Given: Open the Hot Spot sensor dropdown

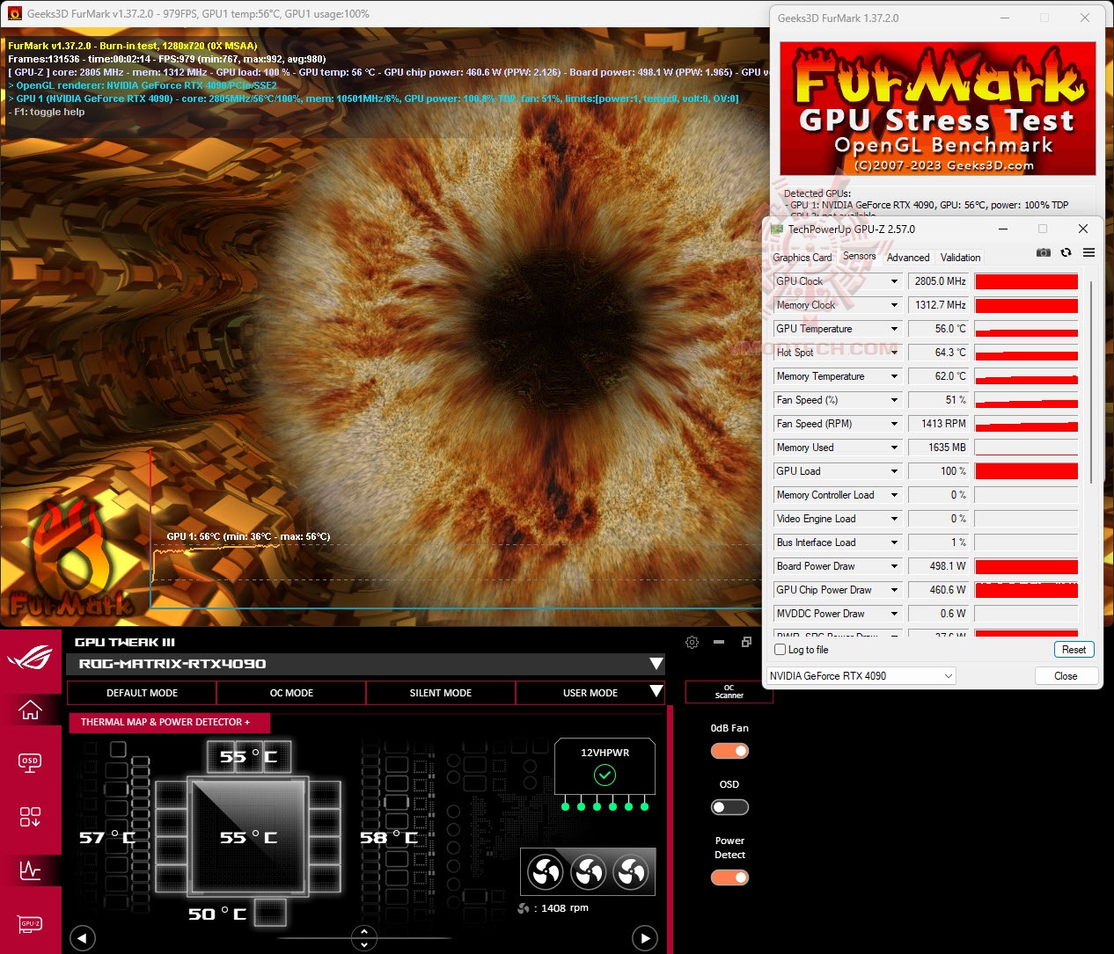Looking at the screenshot, I should [x=894, y=353].
